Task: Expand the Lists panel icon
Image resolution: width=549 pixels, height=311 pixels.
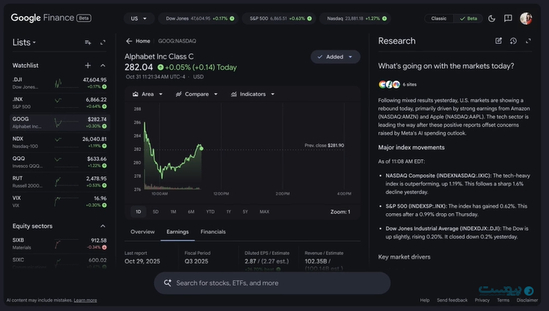Action: pos(103,42)
